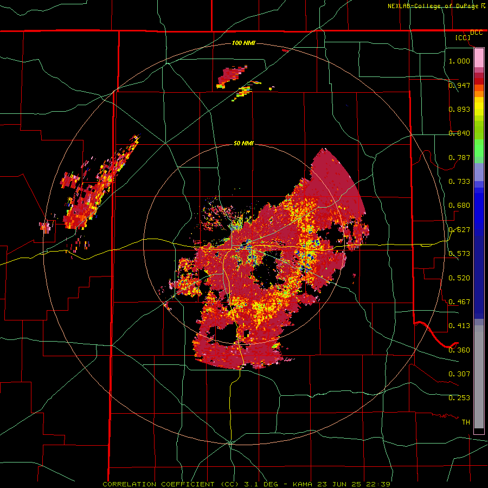Select the 0.680 legend value
This screenshot has height=488, width=488.
[x=459, y=206]
